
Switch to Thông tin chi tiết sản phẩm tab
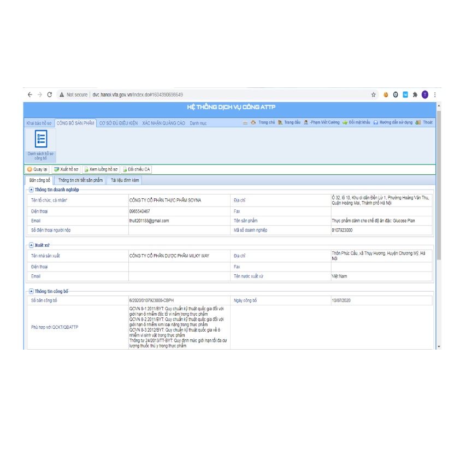click(x=80, y=180)
